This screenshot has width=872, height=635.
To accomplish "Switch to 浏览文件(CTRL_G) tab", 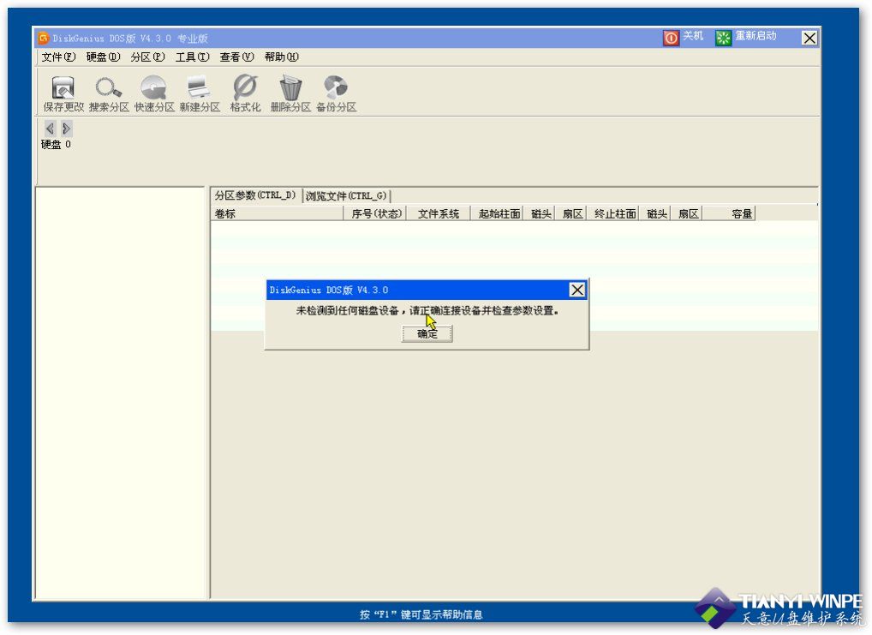I will (346, 196).
